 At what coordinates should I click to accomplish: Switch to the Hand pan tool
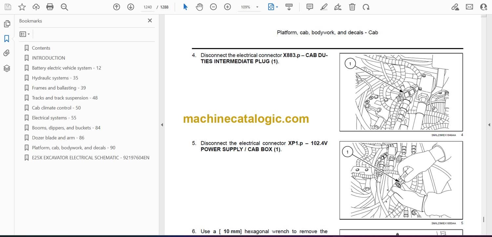(x=199, y=7)
